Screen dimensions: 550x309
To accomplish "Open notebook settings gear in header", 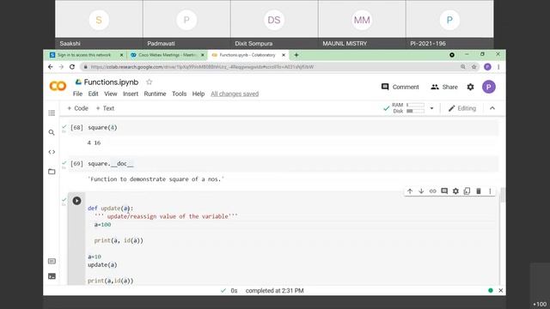I will (470, 87).
